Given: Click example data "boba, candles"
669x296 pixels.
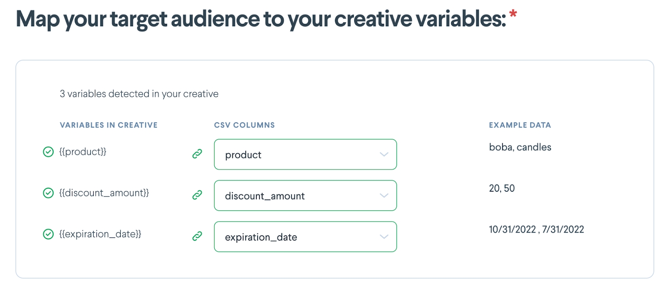Looking at the screenshot, I should (x=520, y=147).
